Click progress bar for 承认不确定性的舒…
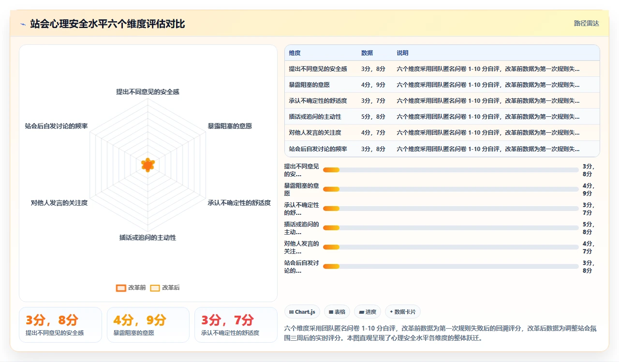 point(451,209)
